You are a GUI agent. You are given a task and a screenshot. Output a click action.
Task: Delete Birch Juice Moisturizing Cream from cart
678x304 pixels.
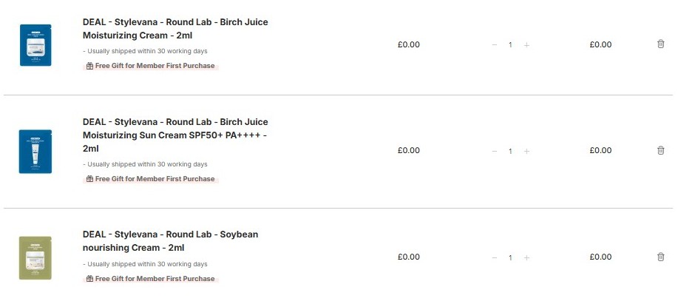click(660, 44)
